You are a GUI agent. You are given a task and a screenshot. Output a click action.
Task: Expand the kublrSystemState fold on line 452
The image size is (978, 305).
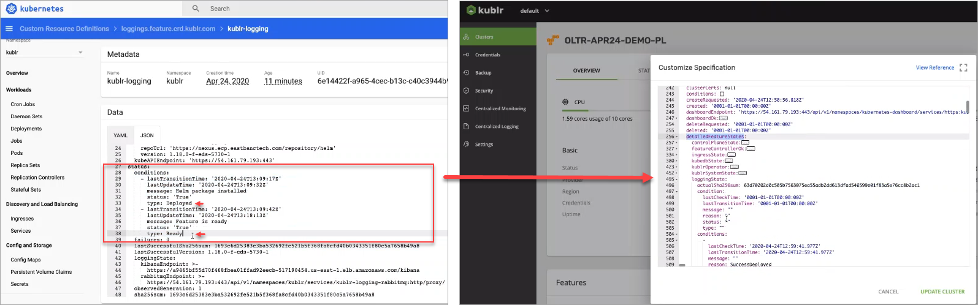677,173
